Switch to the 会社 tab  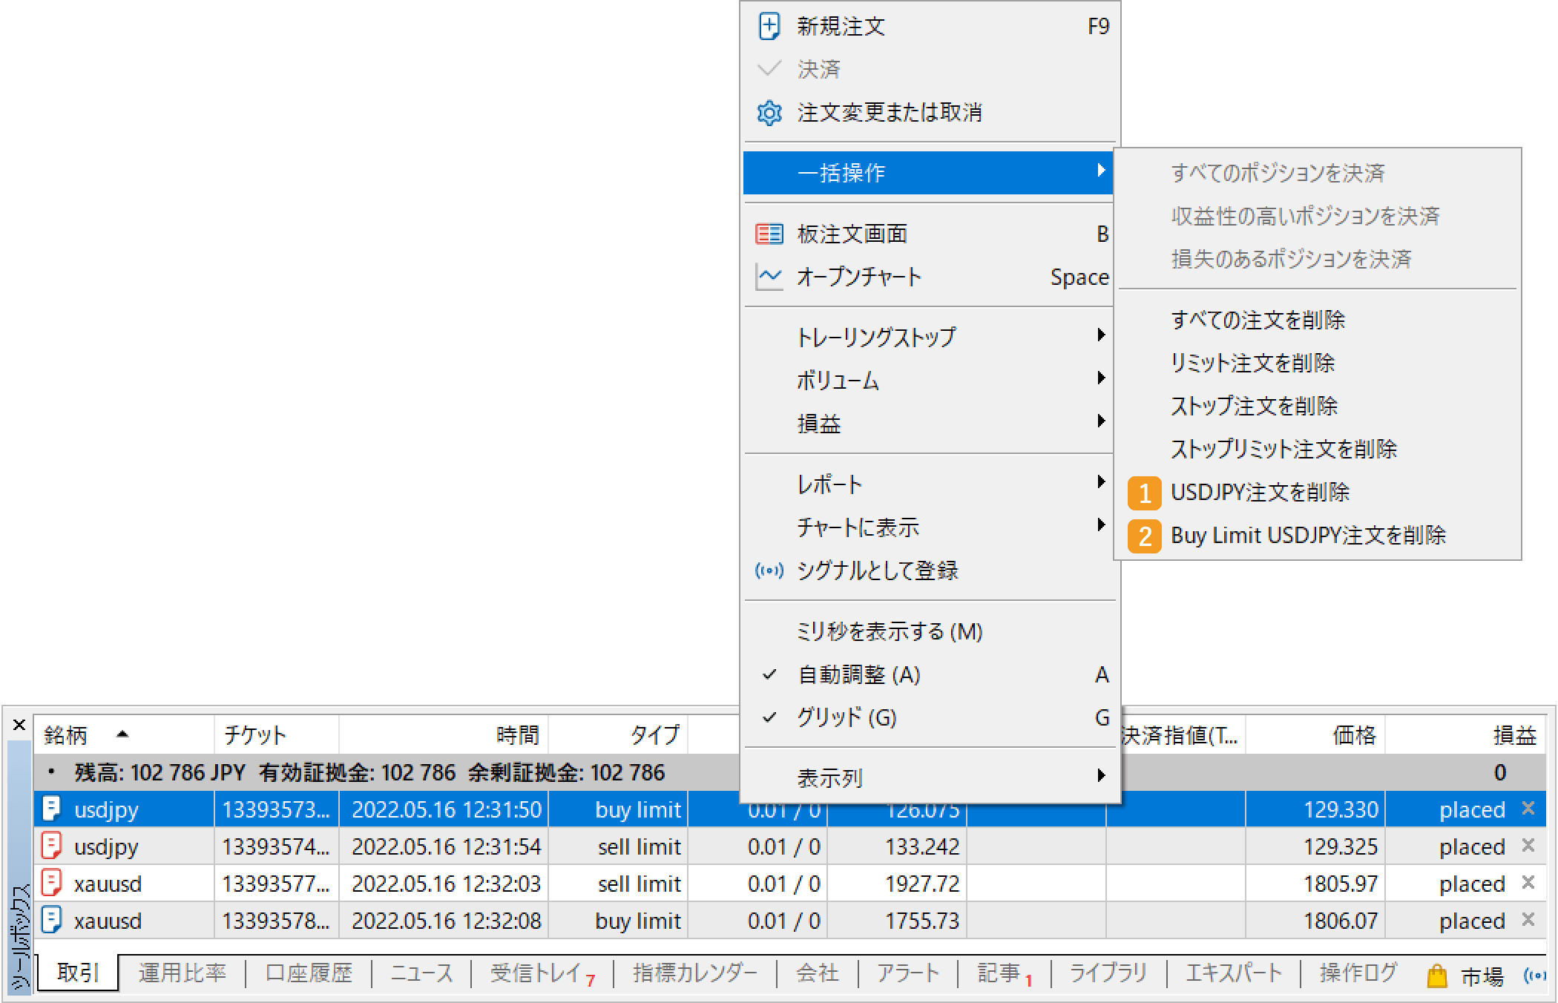tap(818, 973)
